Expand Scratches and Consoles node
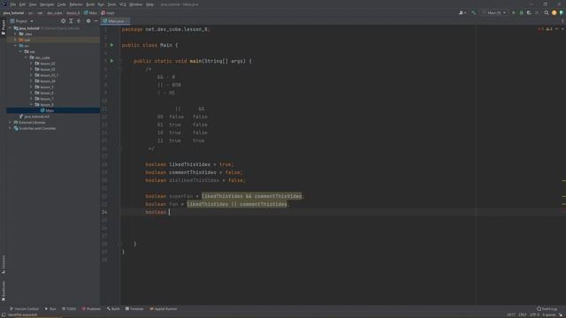Screen dimensions: 566x318 10,128
